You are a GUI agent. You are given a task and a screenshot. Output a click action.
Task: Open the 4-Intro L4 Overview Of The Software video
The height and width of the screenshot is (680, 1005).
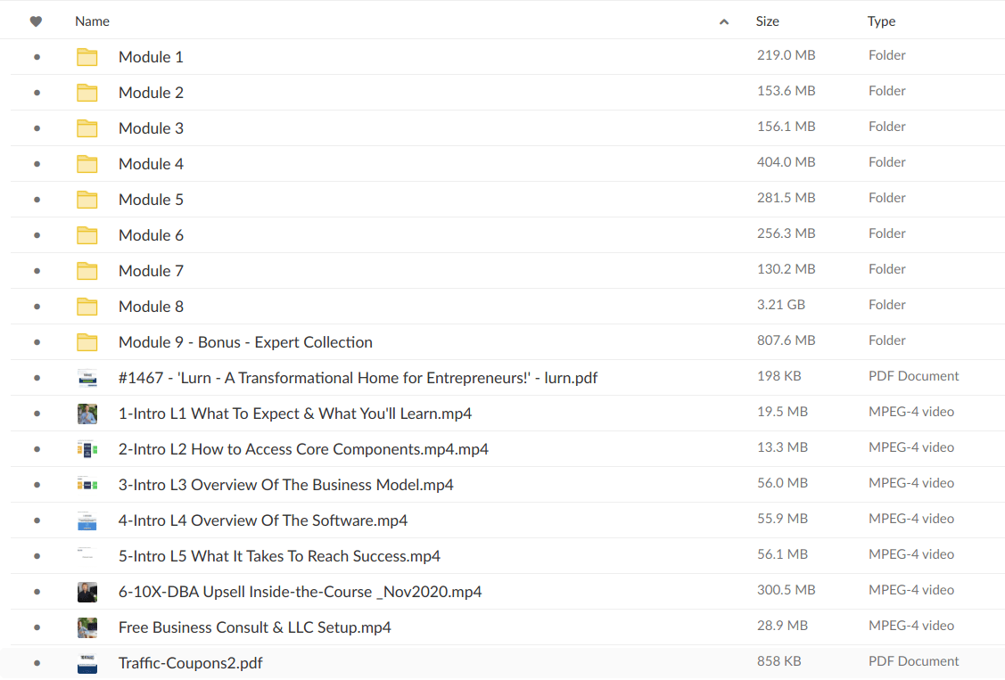pos(262,519)
